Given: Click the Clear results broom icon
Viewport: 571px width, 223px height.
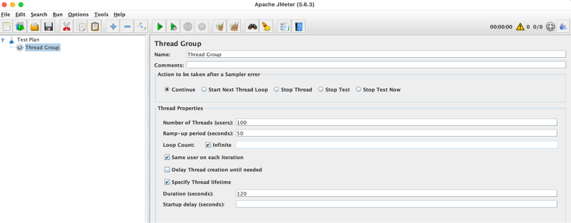Looking at the screenshot, I should pyautogui.click(x=220, y=27).
